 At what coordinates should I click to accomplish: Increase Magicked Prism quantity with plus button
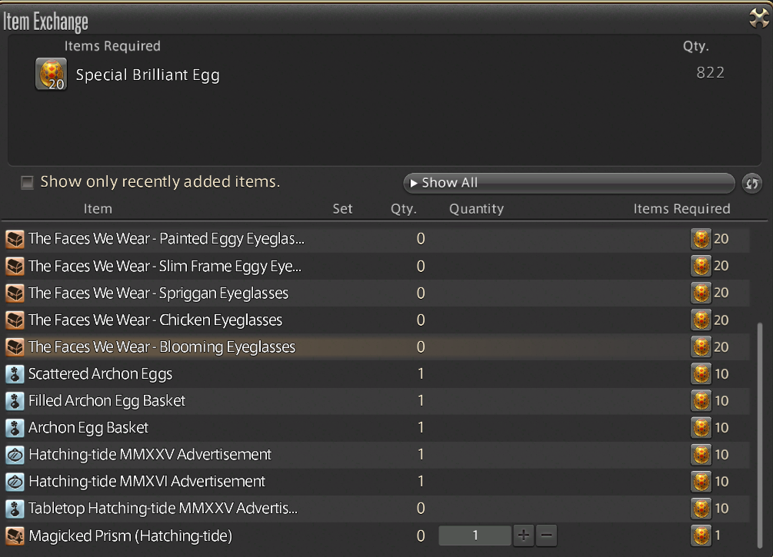[x=524, y=535]
